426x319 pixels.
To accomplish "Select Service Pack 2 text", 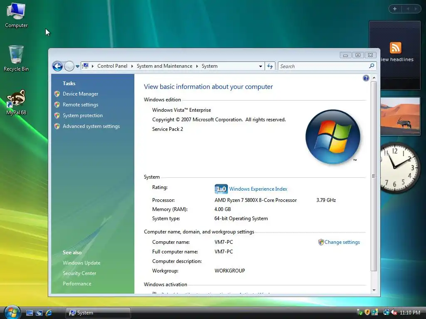I will 167,129.
